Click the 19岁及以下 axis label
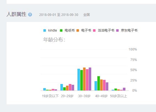Image resolution: width=156 pixels, height=112 pixels. (x=50, y=96)
